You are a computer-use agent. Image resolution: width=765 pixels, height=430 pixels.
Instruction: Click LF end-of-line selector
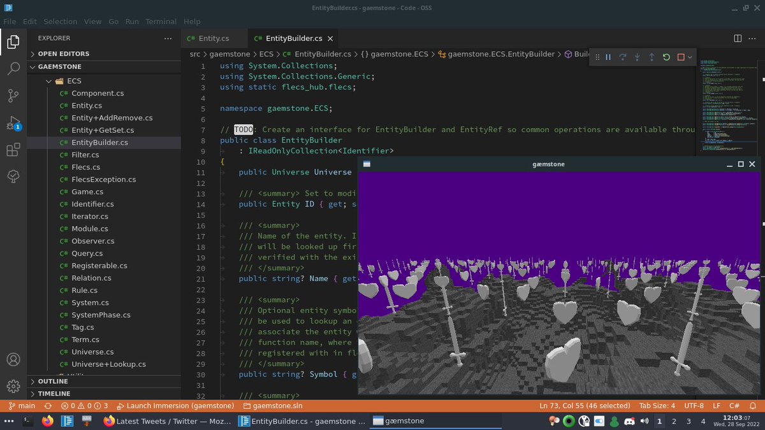(717, 406)
